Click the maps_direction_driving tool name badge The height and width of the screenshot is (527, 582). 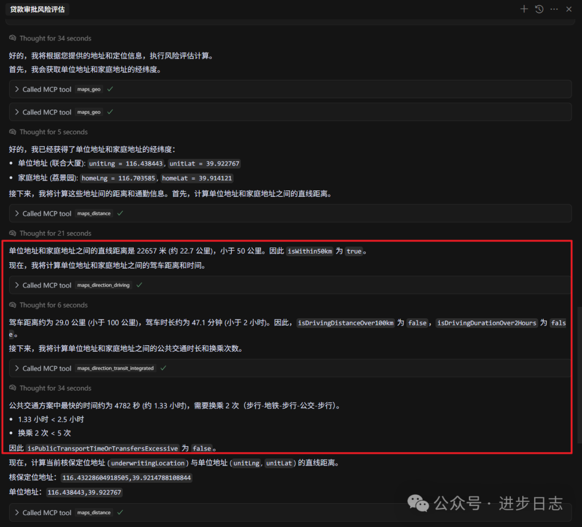103,285
